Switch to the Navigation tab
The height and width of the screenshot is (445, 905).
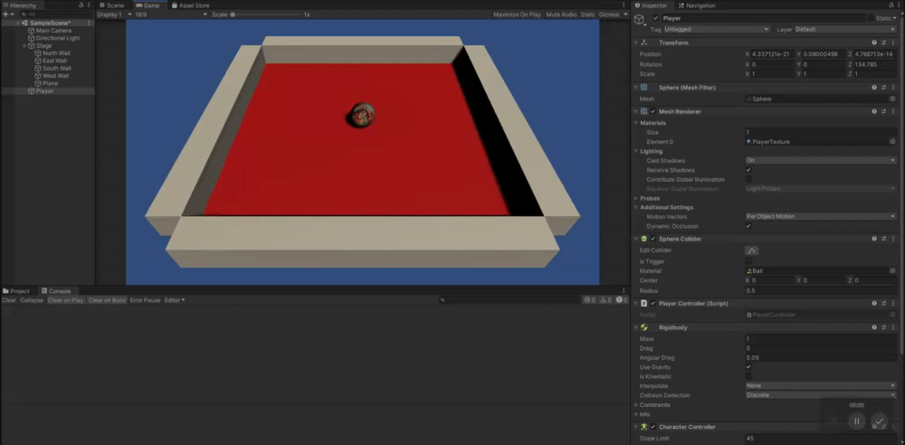(697, 5)
